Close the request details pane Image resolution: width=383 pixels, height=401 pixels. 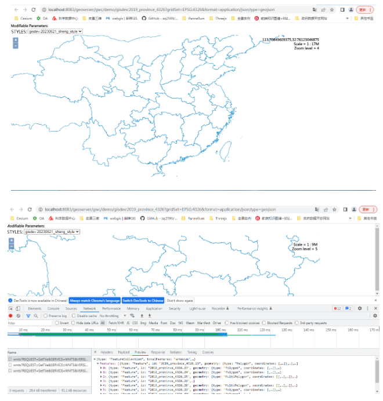tap(95, 352)
